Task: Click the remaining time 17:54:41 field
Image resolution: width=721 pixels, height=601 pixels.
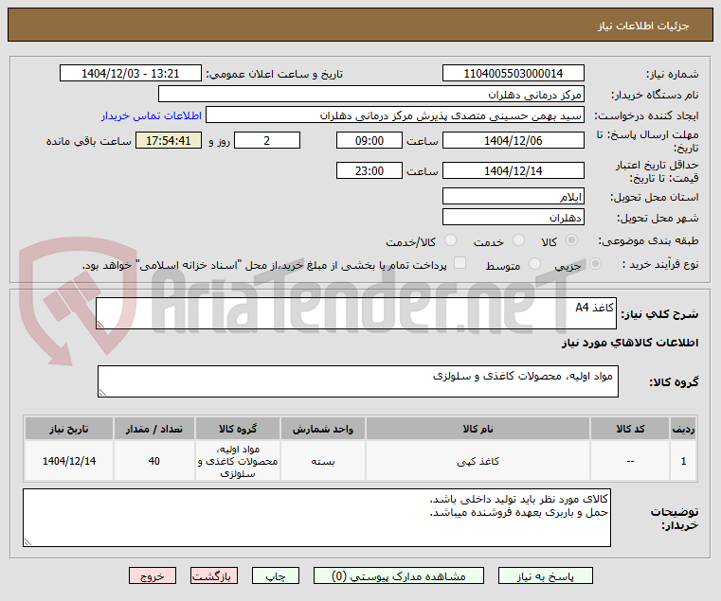Action: point(169,140)
